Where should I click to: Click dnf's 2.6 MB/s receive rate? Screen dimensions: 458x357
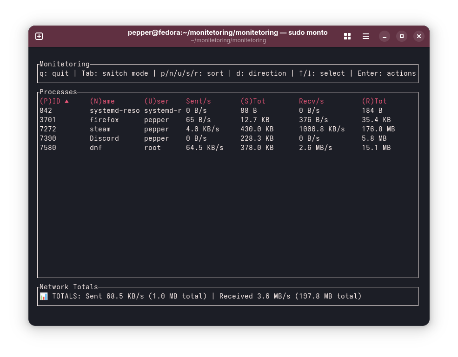[x=316, y=148]
